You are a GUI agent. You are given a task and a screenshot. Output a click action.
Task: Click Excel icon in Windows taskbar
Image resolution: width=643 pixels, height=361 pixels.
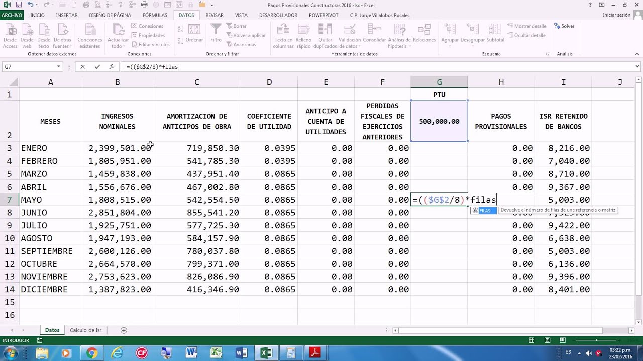pyautogui.click(x=266, y=353)
